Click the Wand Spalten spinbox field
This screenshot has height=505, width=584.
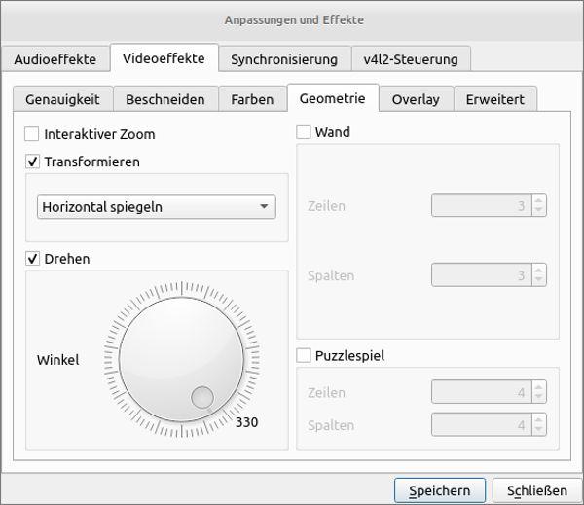click(481, 275)
